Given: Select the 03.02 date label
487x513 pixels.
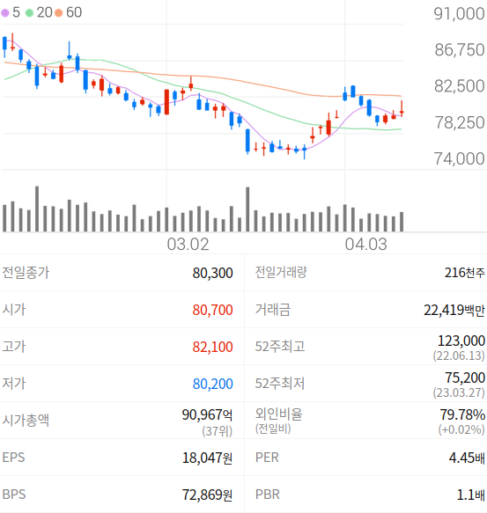Looking at the screenshot, I should (188, 245).
